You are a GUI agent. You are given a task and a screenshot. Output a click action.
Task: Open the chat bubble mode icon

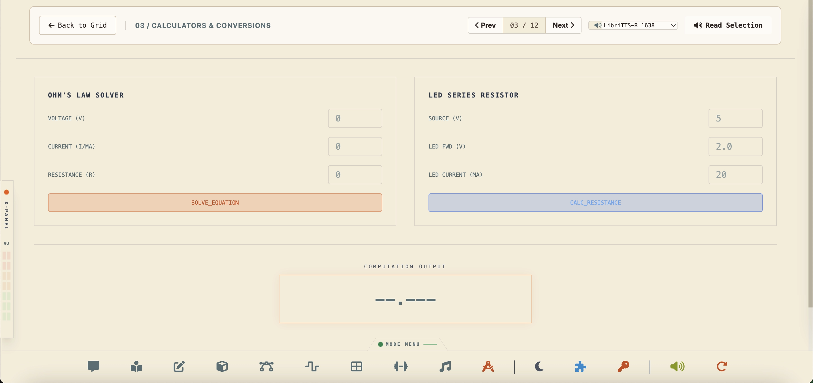pos(93,366)
